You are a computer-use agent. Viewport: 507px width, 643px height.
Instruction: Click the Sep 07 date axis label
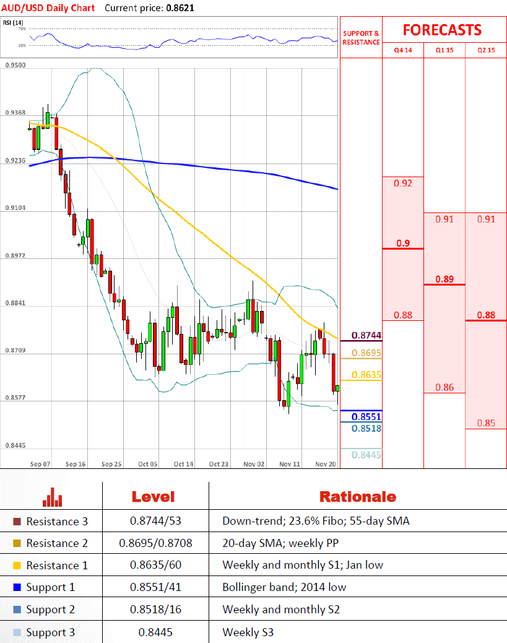40,464
